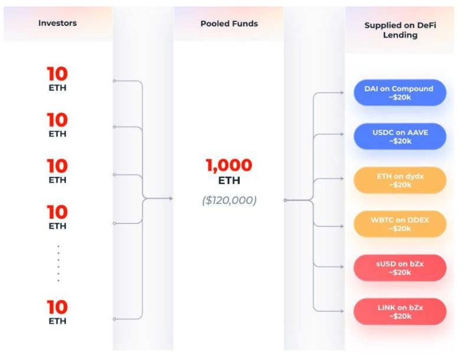Click the second 10 ETH investor entry
This screenshot has width=474, height=356.
(57, 125)
